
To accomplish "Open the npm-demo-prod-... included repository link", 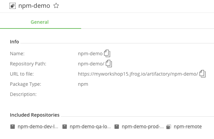I will tap(143, 126).
